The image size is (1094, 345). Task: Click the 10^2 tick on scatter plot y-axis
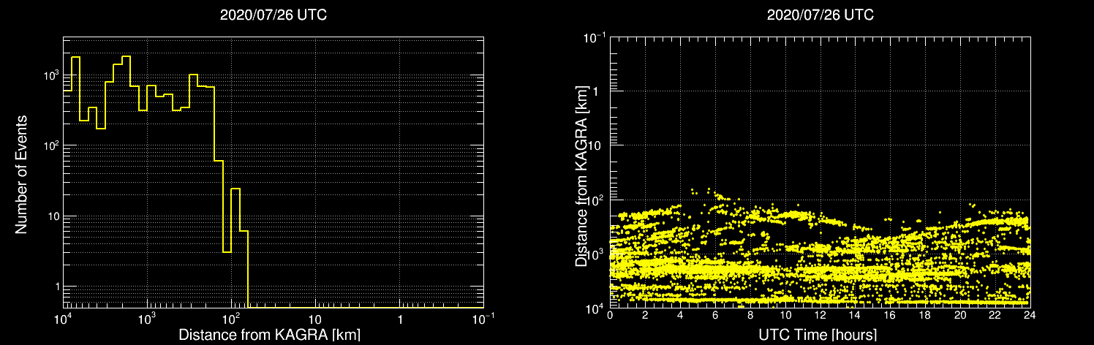click(596, 199)
